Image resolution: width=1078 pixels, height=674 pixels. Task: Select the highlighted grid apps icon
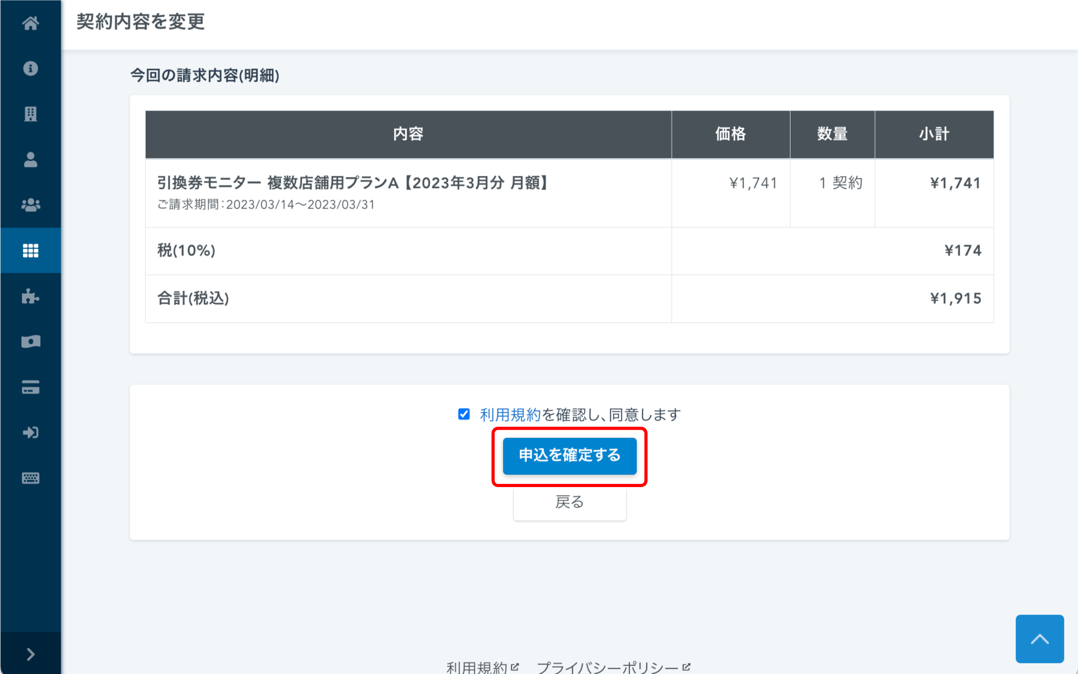pyautogui.click(x=31, y=251)
